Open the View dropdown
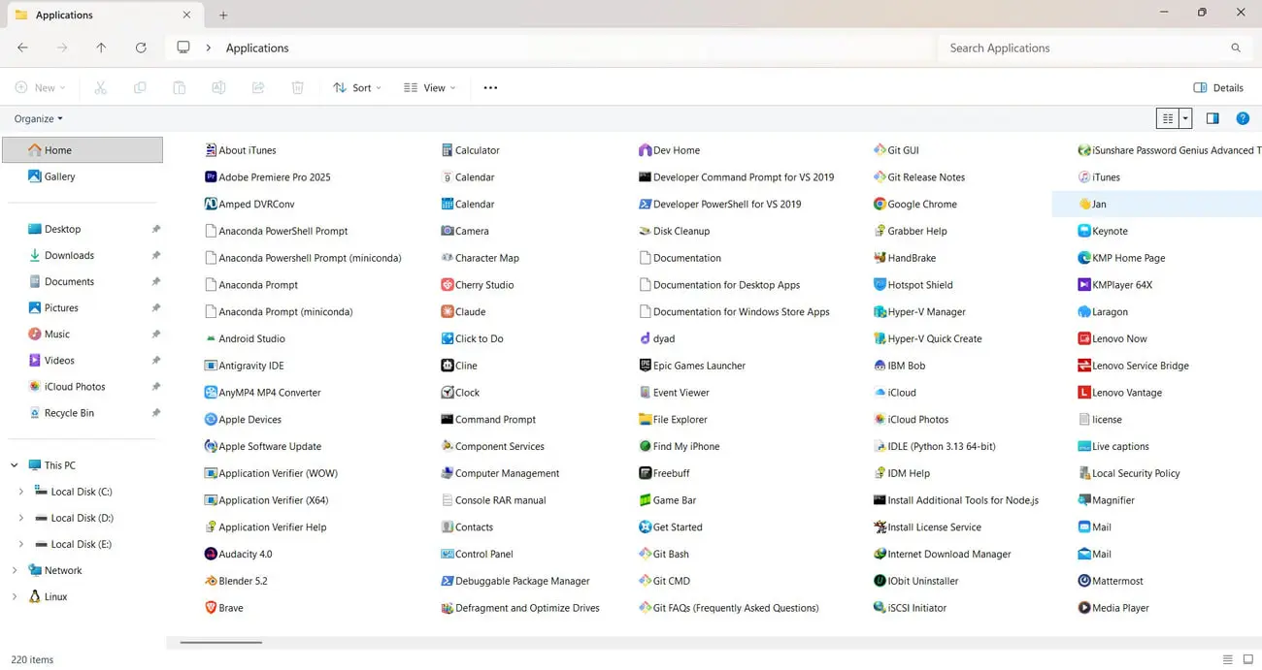Screen dimensions: 1262x670 click(429, 87)
